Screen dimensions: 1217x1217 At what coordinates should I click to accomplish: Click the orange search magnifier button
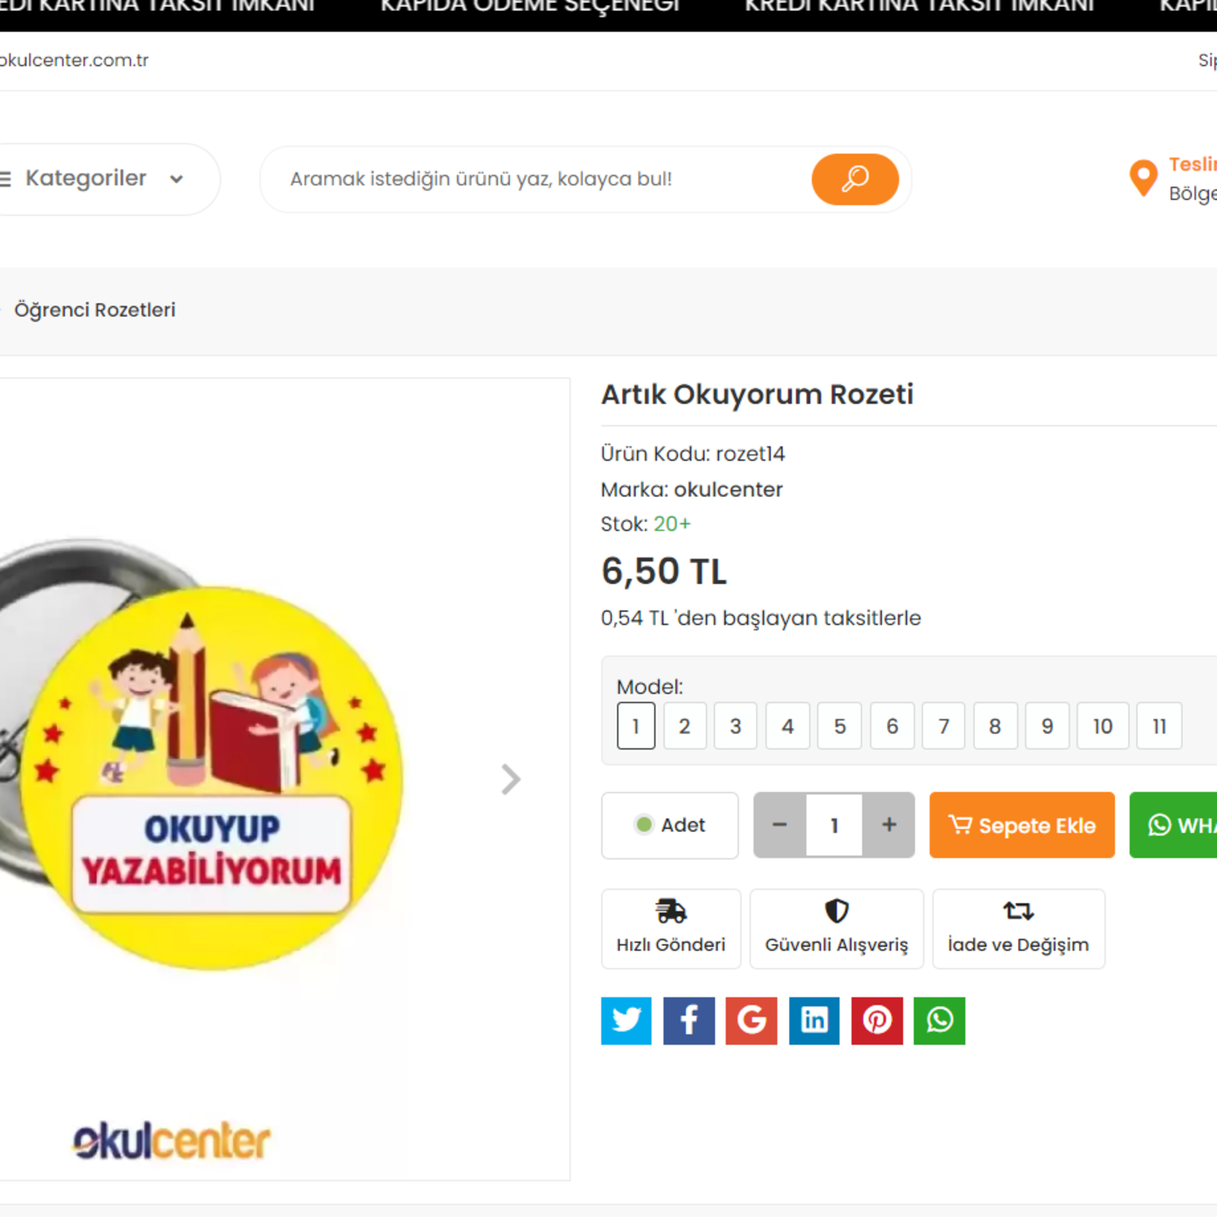click(855, 179)
